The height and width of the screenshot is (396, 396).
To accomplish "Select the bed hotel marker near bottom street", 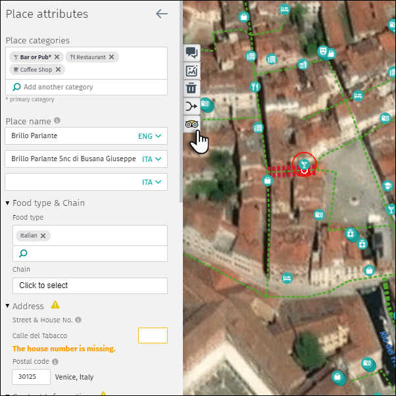I will pyautogui.click(x=287, y=278).
